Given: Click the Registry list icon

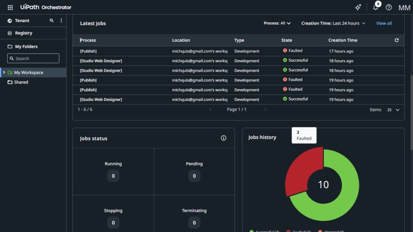Looking at the screenshot, I should [10, 33].
